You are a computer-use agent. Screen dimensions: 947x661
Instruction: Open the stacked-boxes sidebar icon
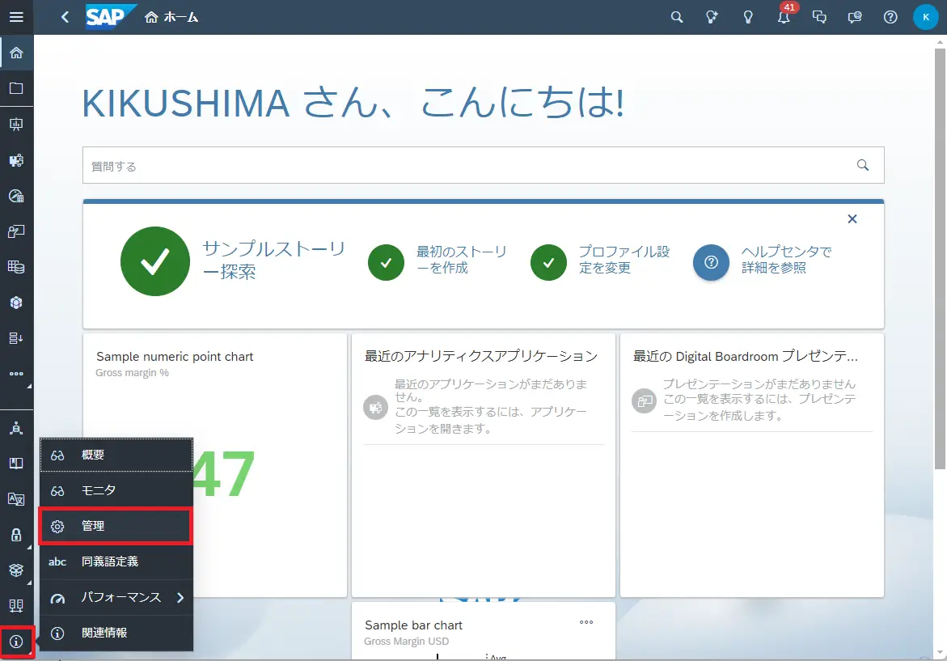point(16,570)
